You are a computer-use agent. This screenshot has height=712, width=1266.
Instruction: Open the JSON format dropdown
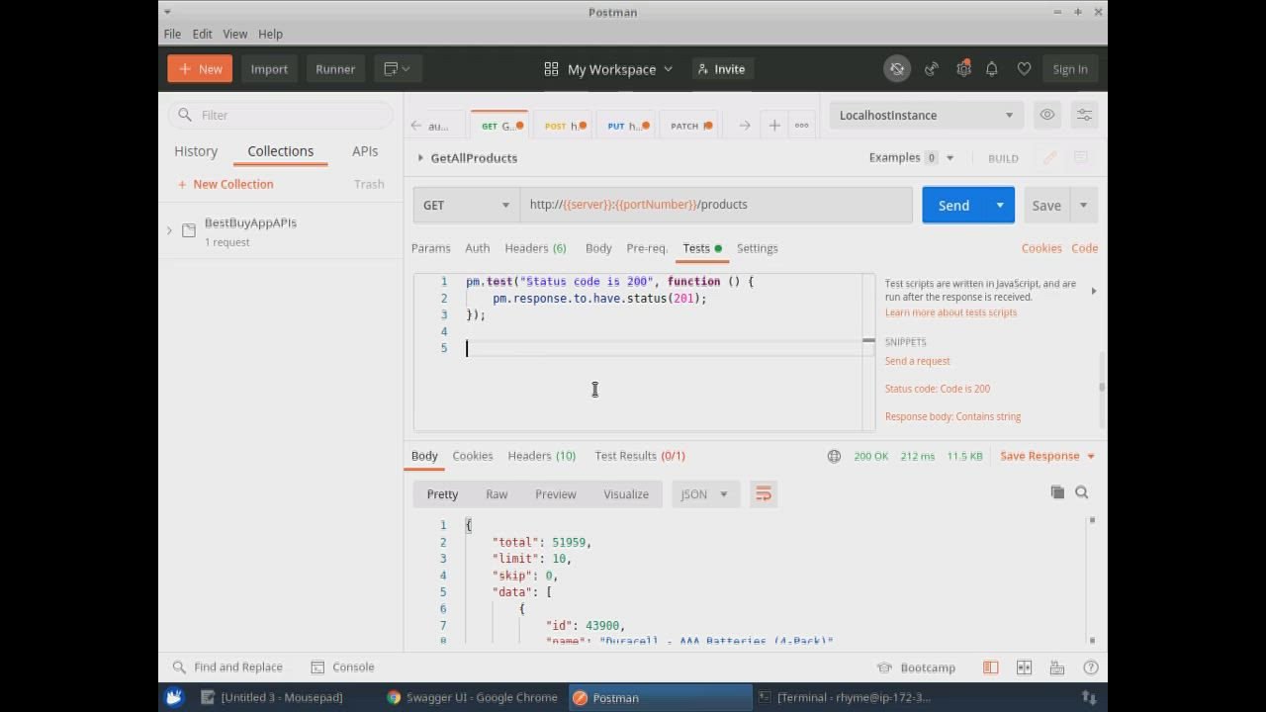click(704, 494)
